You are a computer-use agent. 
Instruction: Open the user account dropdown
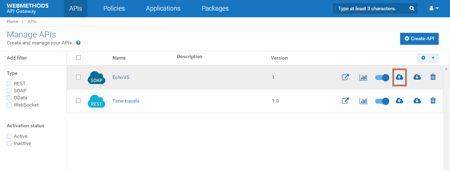(x=434, y=8)
